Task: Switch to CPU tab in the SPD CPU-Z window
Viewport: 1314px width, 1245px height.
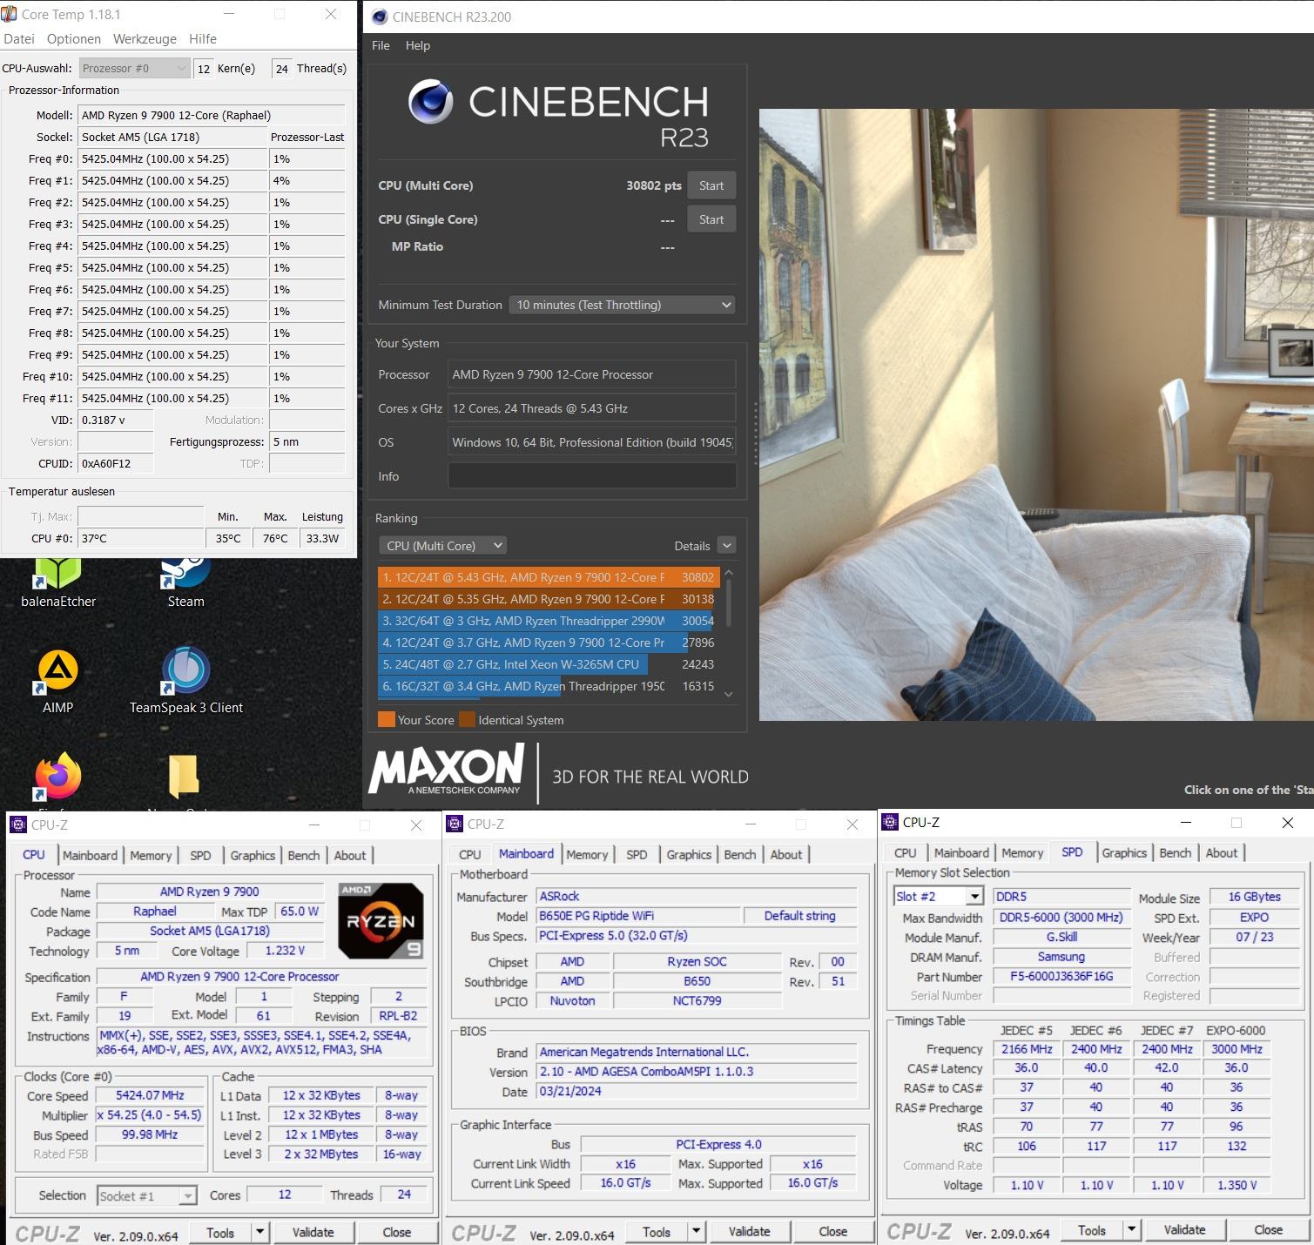Action: point(906,852)
